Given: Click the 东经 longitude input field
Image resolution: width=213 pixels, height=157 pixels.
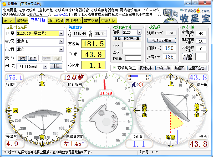Looking at the screenshot, I should pyautogui.click(x=80, y=34).
